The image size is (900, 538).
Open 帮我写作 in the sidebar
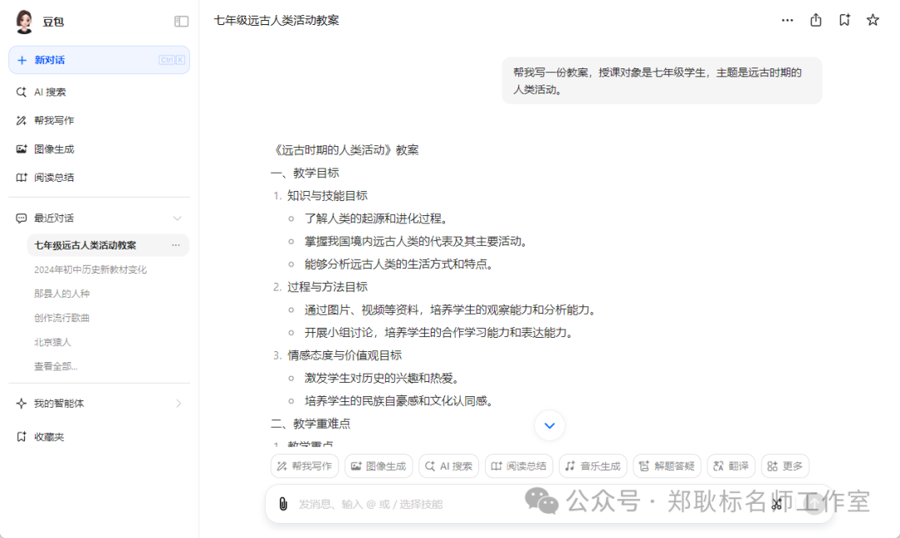54,120
